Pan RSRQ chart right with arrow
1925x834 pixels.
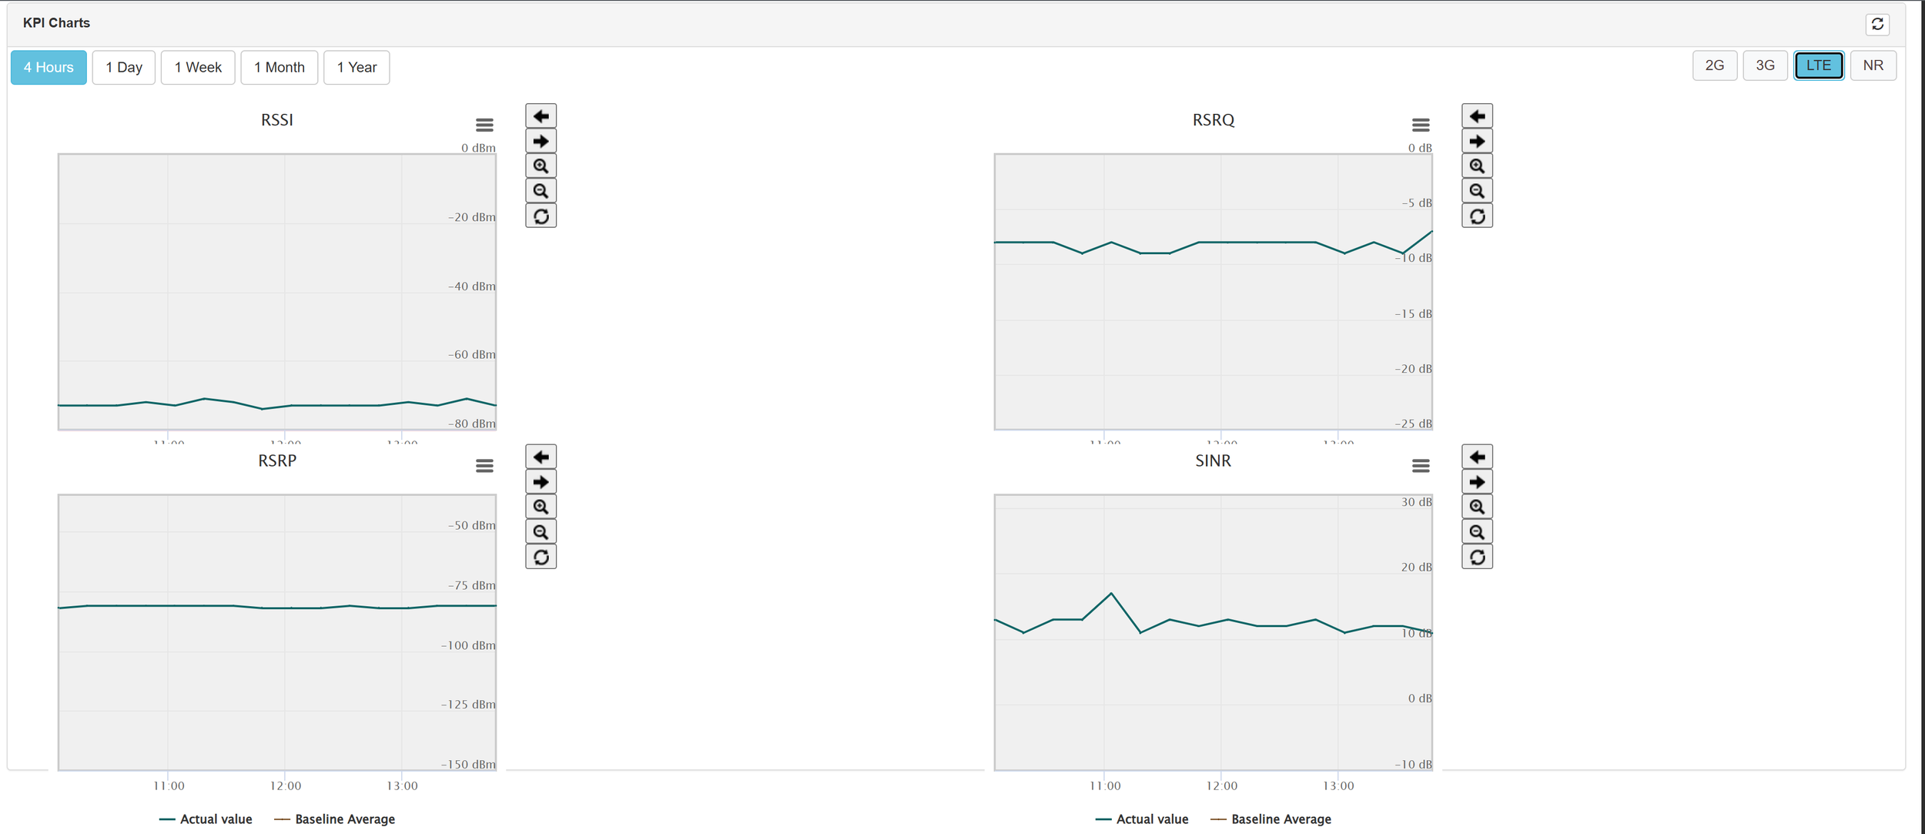[x=1477, y=142]
